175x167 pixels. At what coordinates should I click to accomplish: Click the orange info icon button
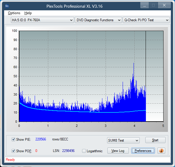161,151
